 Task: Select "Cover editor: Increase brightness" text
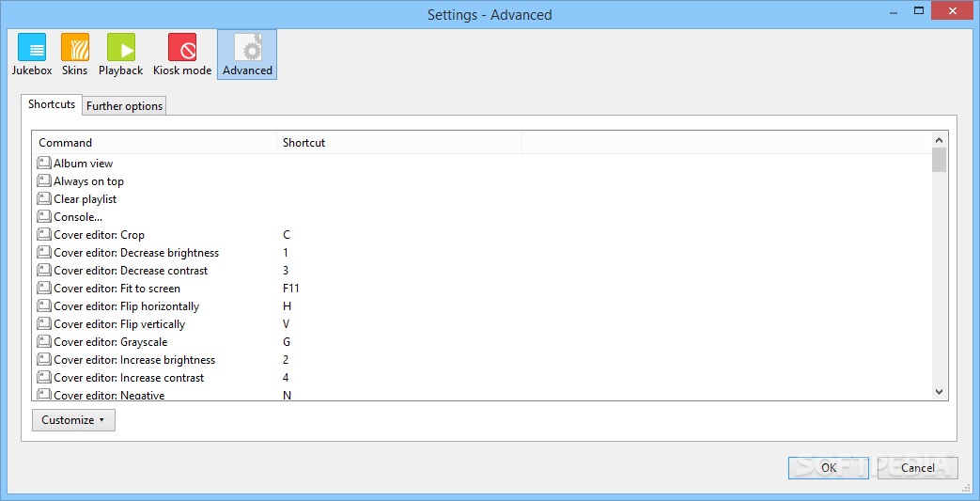(134, 360)
